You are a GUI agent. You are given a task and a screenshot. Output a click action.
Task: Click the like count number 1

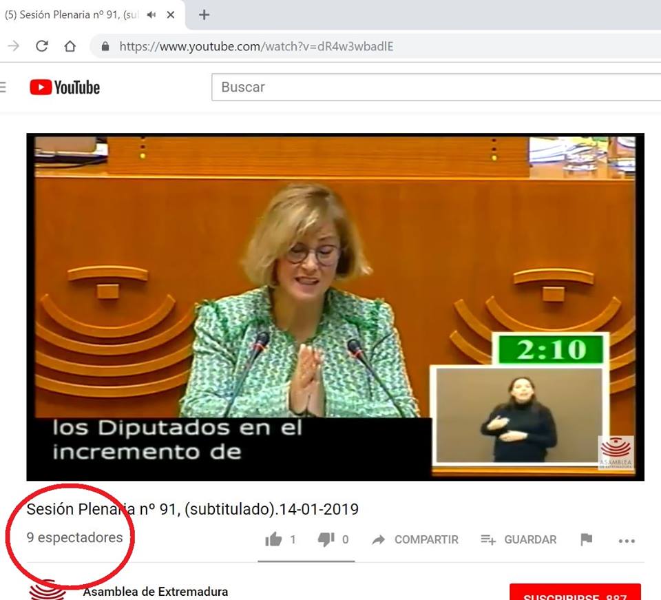pos(293,539)
